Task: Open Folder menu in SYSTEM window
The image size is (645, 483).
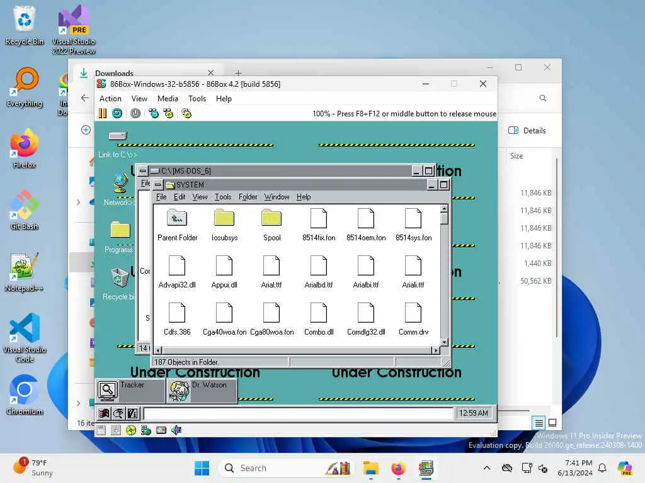Action: [248, 197]
